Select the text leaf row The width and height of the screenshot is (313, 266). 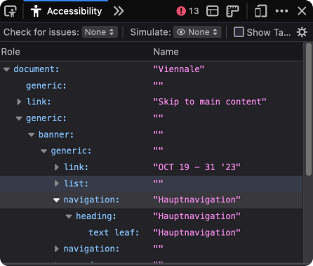[151, 232]
